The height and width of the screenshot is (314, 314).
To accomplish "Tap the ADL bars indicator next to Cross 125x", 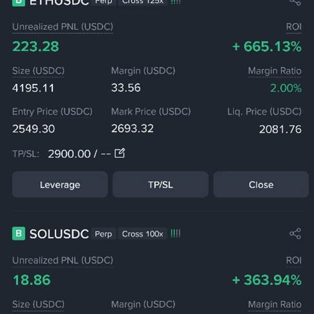I will [175, 2].
